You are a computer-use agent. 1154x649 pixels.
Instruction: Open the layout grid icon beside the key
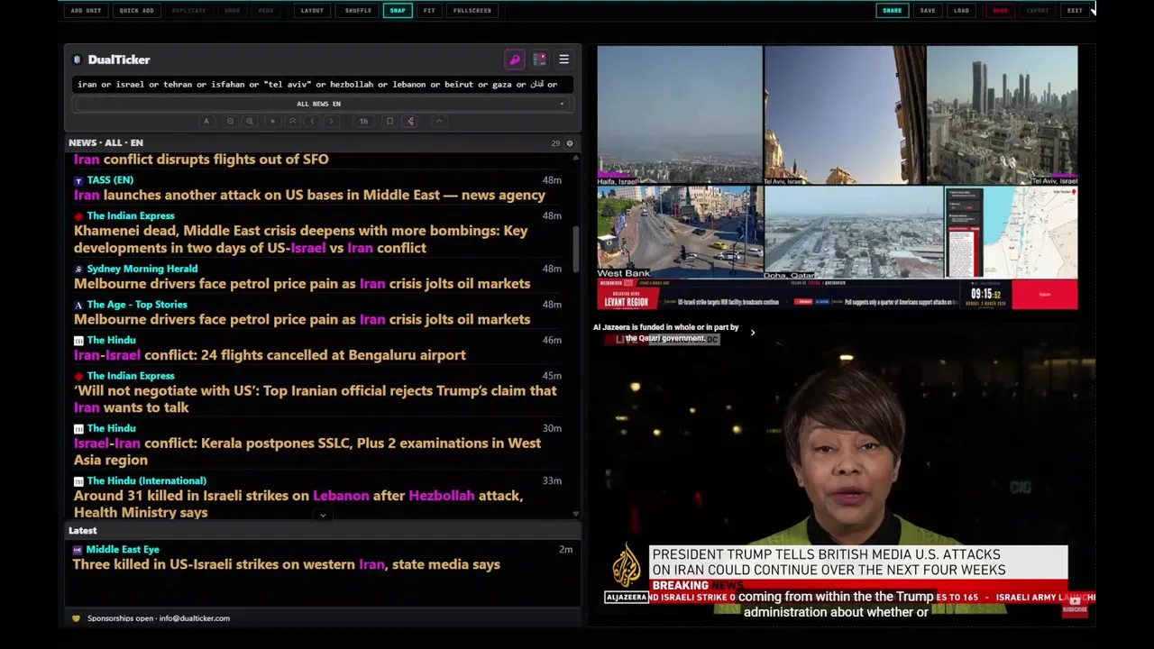pos(539,59)
